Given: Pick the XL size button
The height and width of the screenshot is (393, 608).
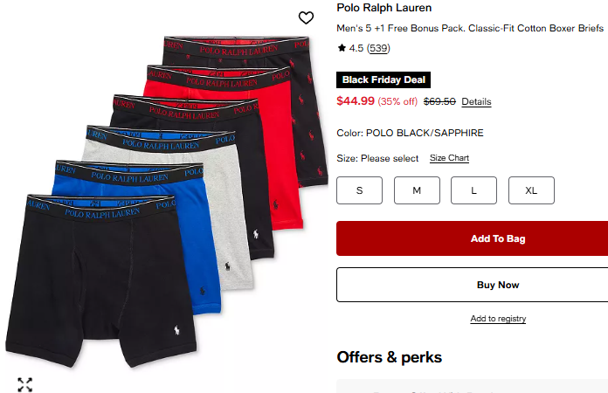Looking at the screenshot, I should pyautogui.click(x=531, y=190).
